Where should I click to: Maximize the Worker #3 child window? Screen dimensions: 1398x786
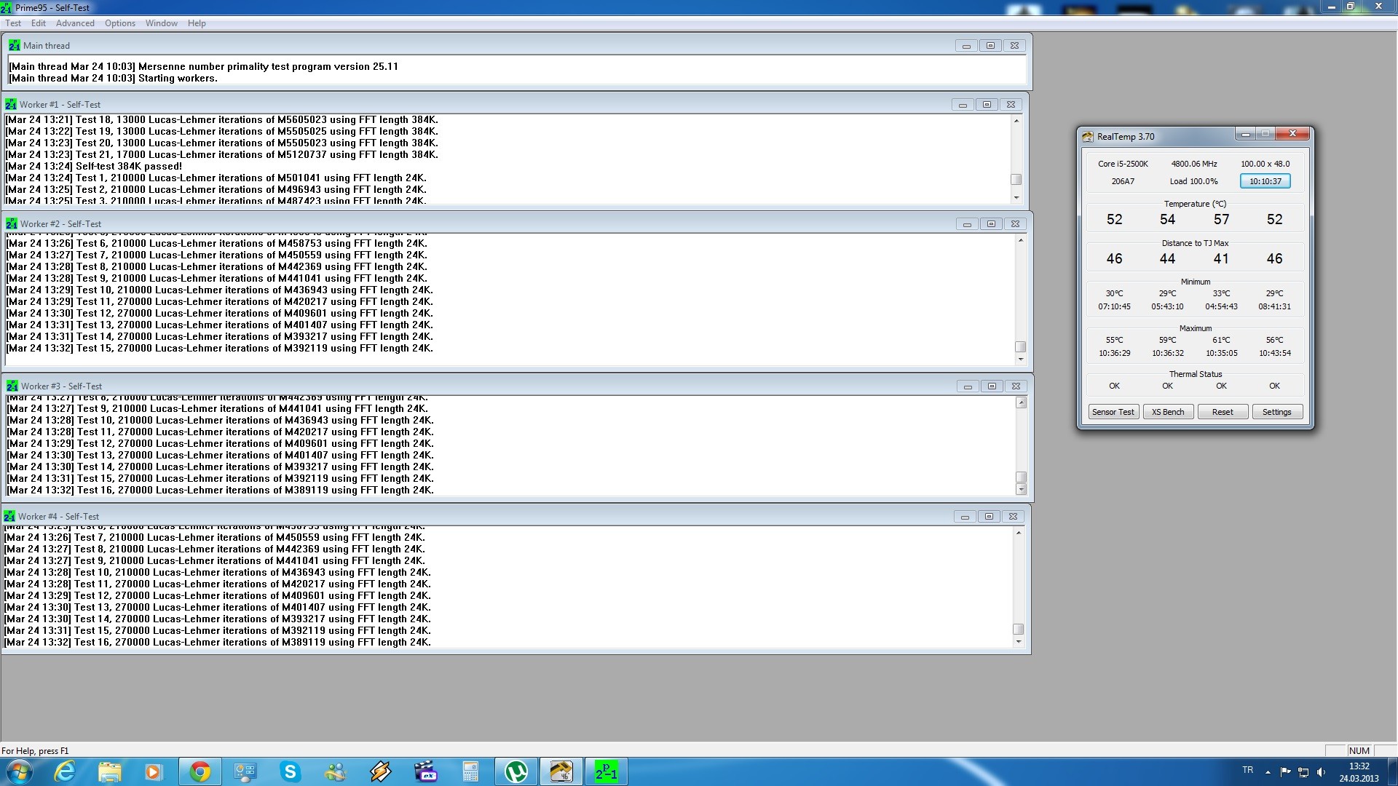click(x=992, y=386)
